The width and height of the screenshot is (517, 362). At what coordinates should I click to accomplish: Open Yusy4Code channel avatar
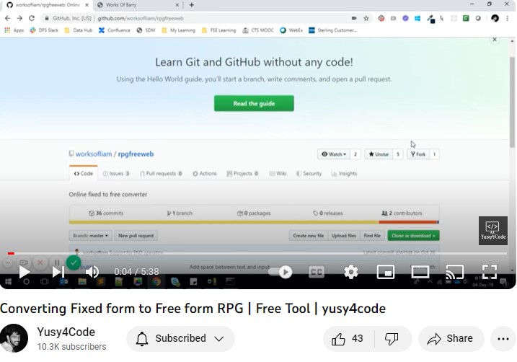(14, 338)
